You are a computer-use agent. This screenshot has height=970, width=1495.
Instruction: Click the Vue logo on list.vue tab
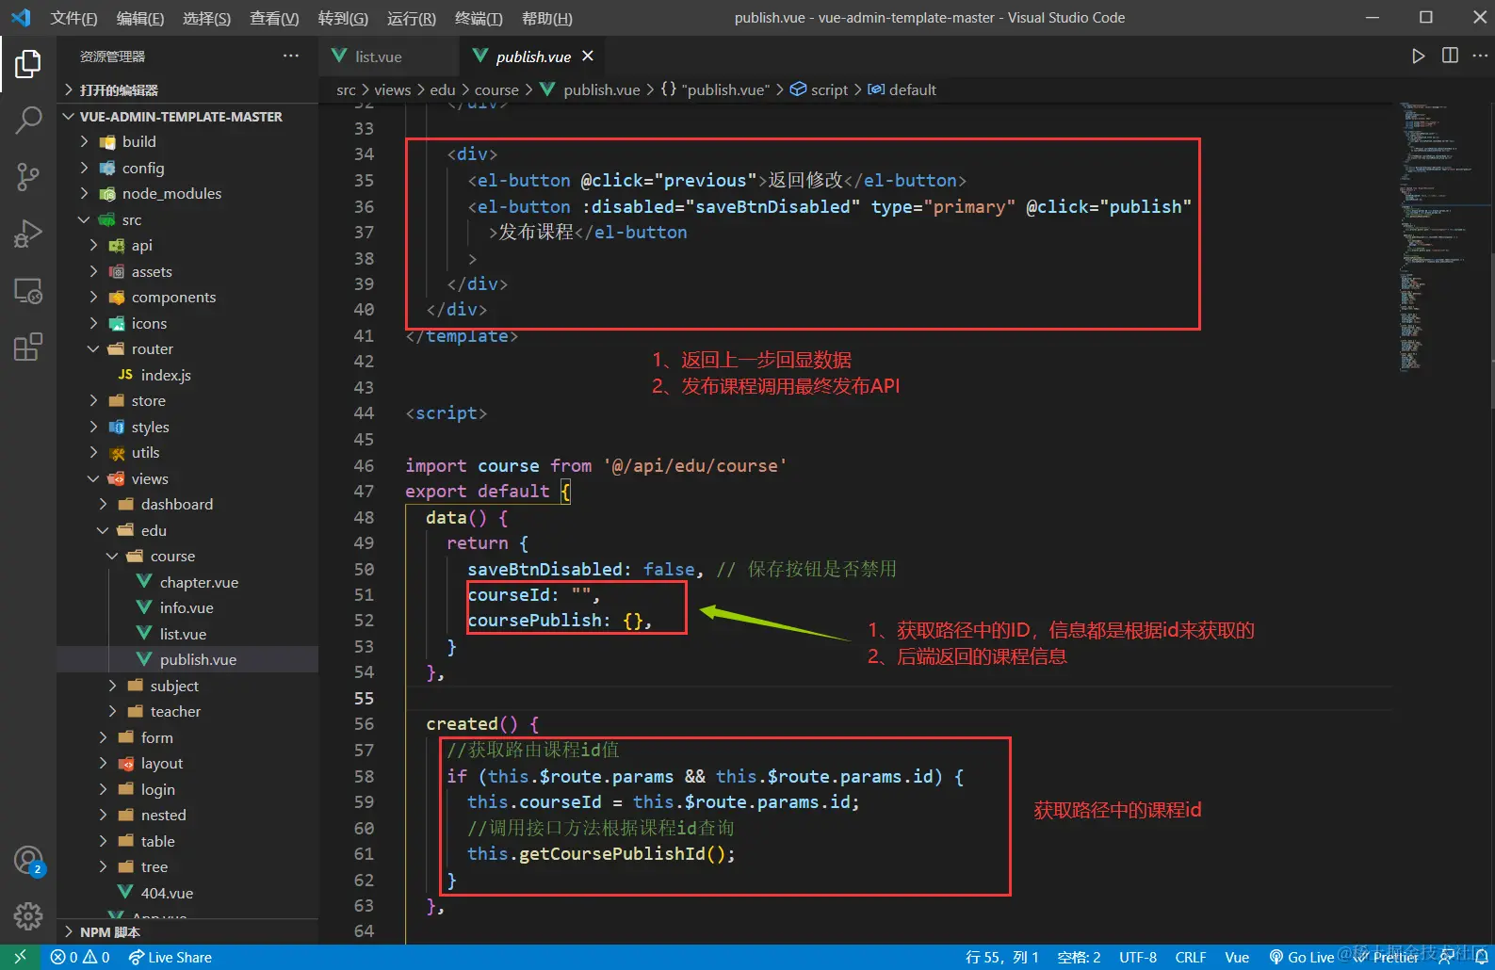[339, 57]
